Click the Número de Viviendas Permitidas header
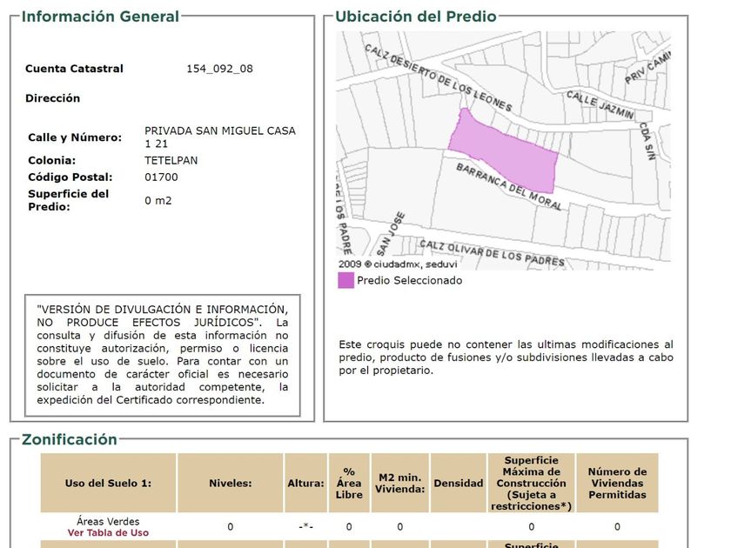The width and height of the screenshot is (731, 548). 617,483
